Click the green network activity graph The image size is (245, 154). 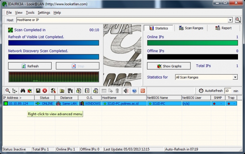(53, 77)
